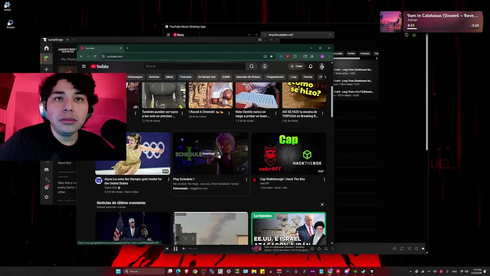This screenshot has width=490, height=276.
Task: Open the Windows Start button
Action: click(x=118, y=271)
